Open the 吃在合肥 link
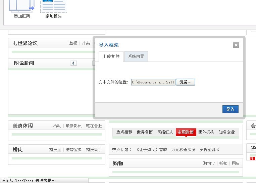 point(94,126)
